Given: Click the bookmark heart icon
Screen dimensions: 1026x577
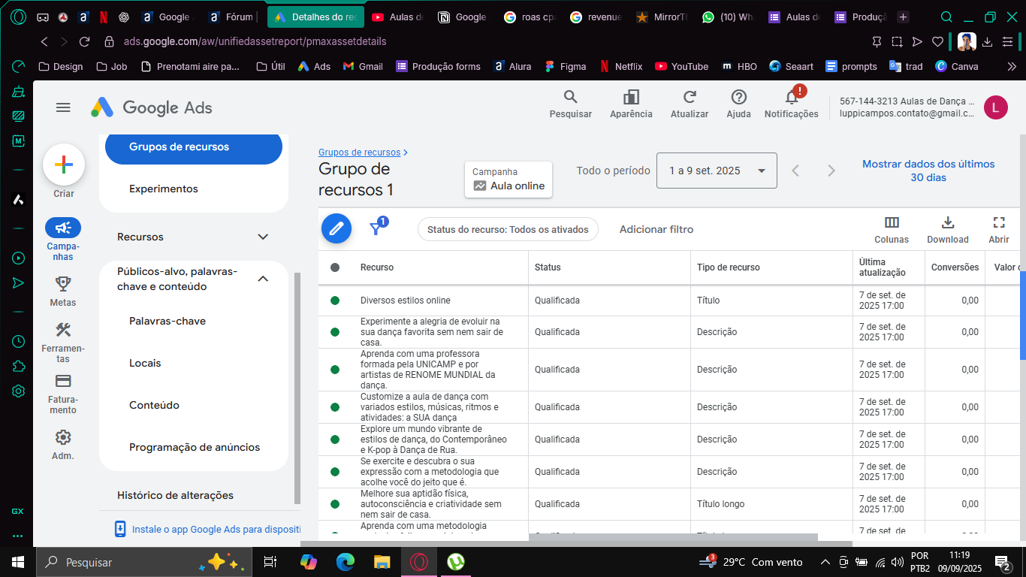Looking at the screenshot, I should (937, 41).
